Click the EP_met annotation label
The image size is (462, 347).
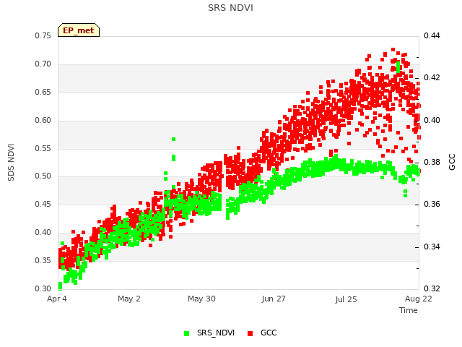pos(79,30)
